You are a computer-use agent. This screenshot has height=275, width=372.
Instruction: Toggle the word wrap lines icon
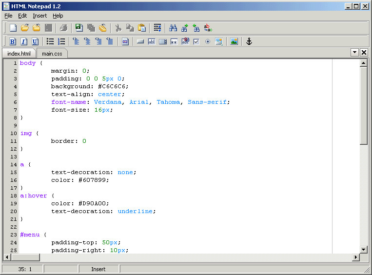coord(157,28)
